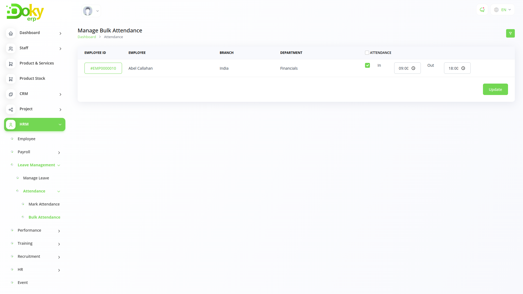Image resolution: width=523 pixels, height=294 pixels.
Task: Click clock icon in the In time field
Action: click(413, 68)
